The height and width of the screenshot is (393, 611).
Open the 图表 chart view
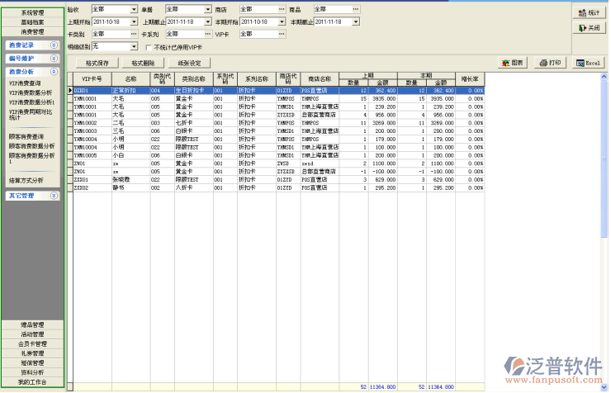[512, 63]
